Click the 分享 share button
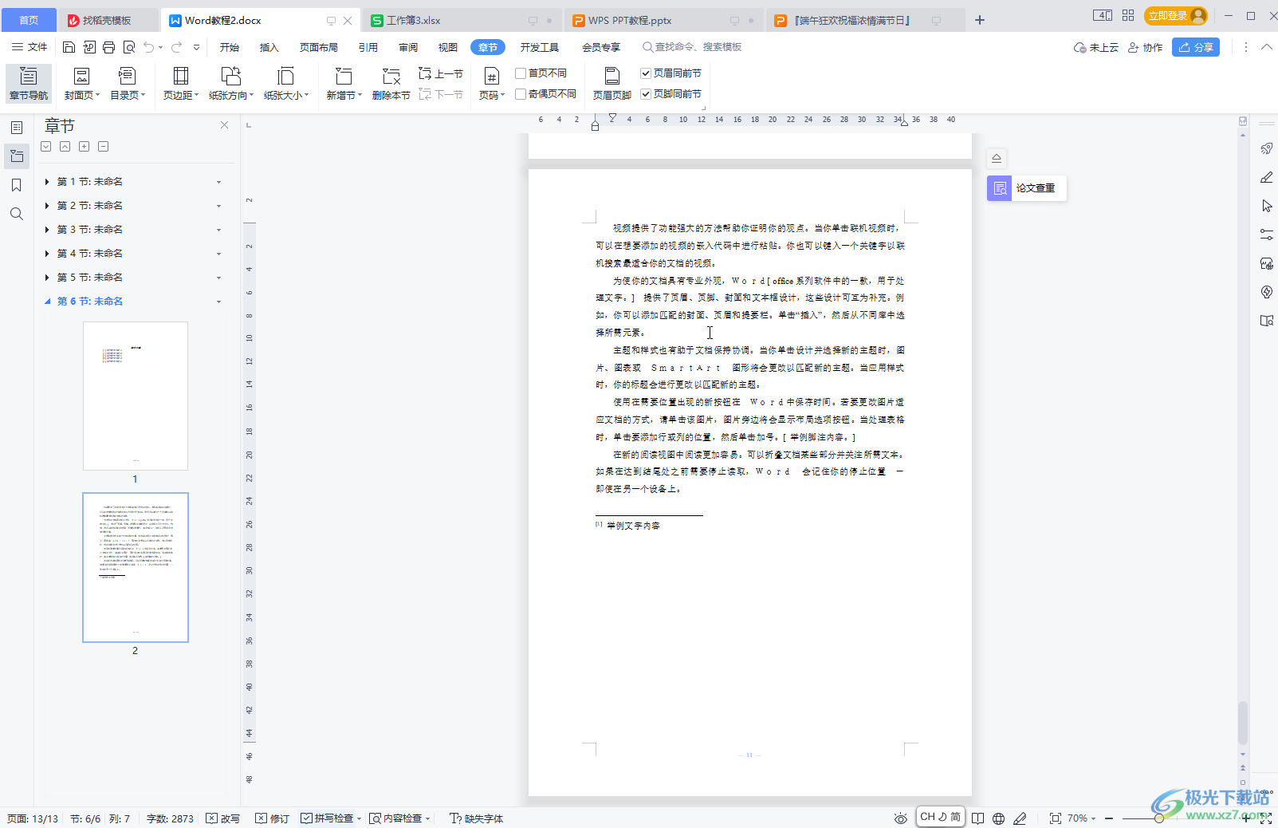Image resolution: width=1278 pixels, height=828 pixels. (1196, 47)
